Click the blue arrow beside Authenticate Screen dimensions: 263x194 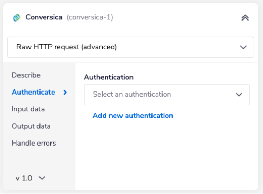65,93
